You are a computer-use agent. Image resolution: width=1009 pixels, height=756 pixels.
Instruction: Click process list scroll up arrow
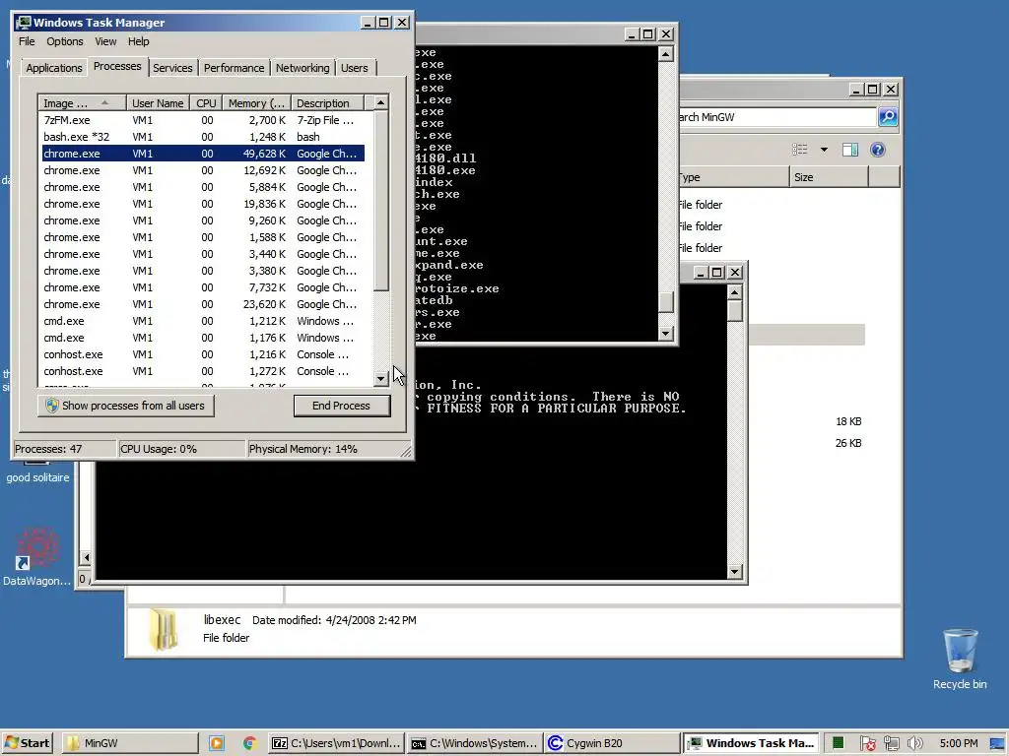(x=381, y=102)
